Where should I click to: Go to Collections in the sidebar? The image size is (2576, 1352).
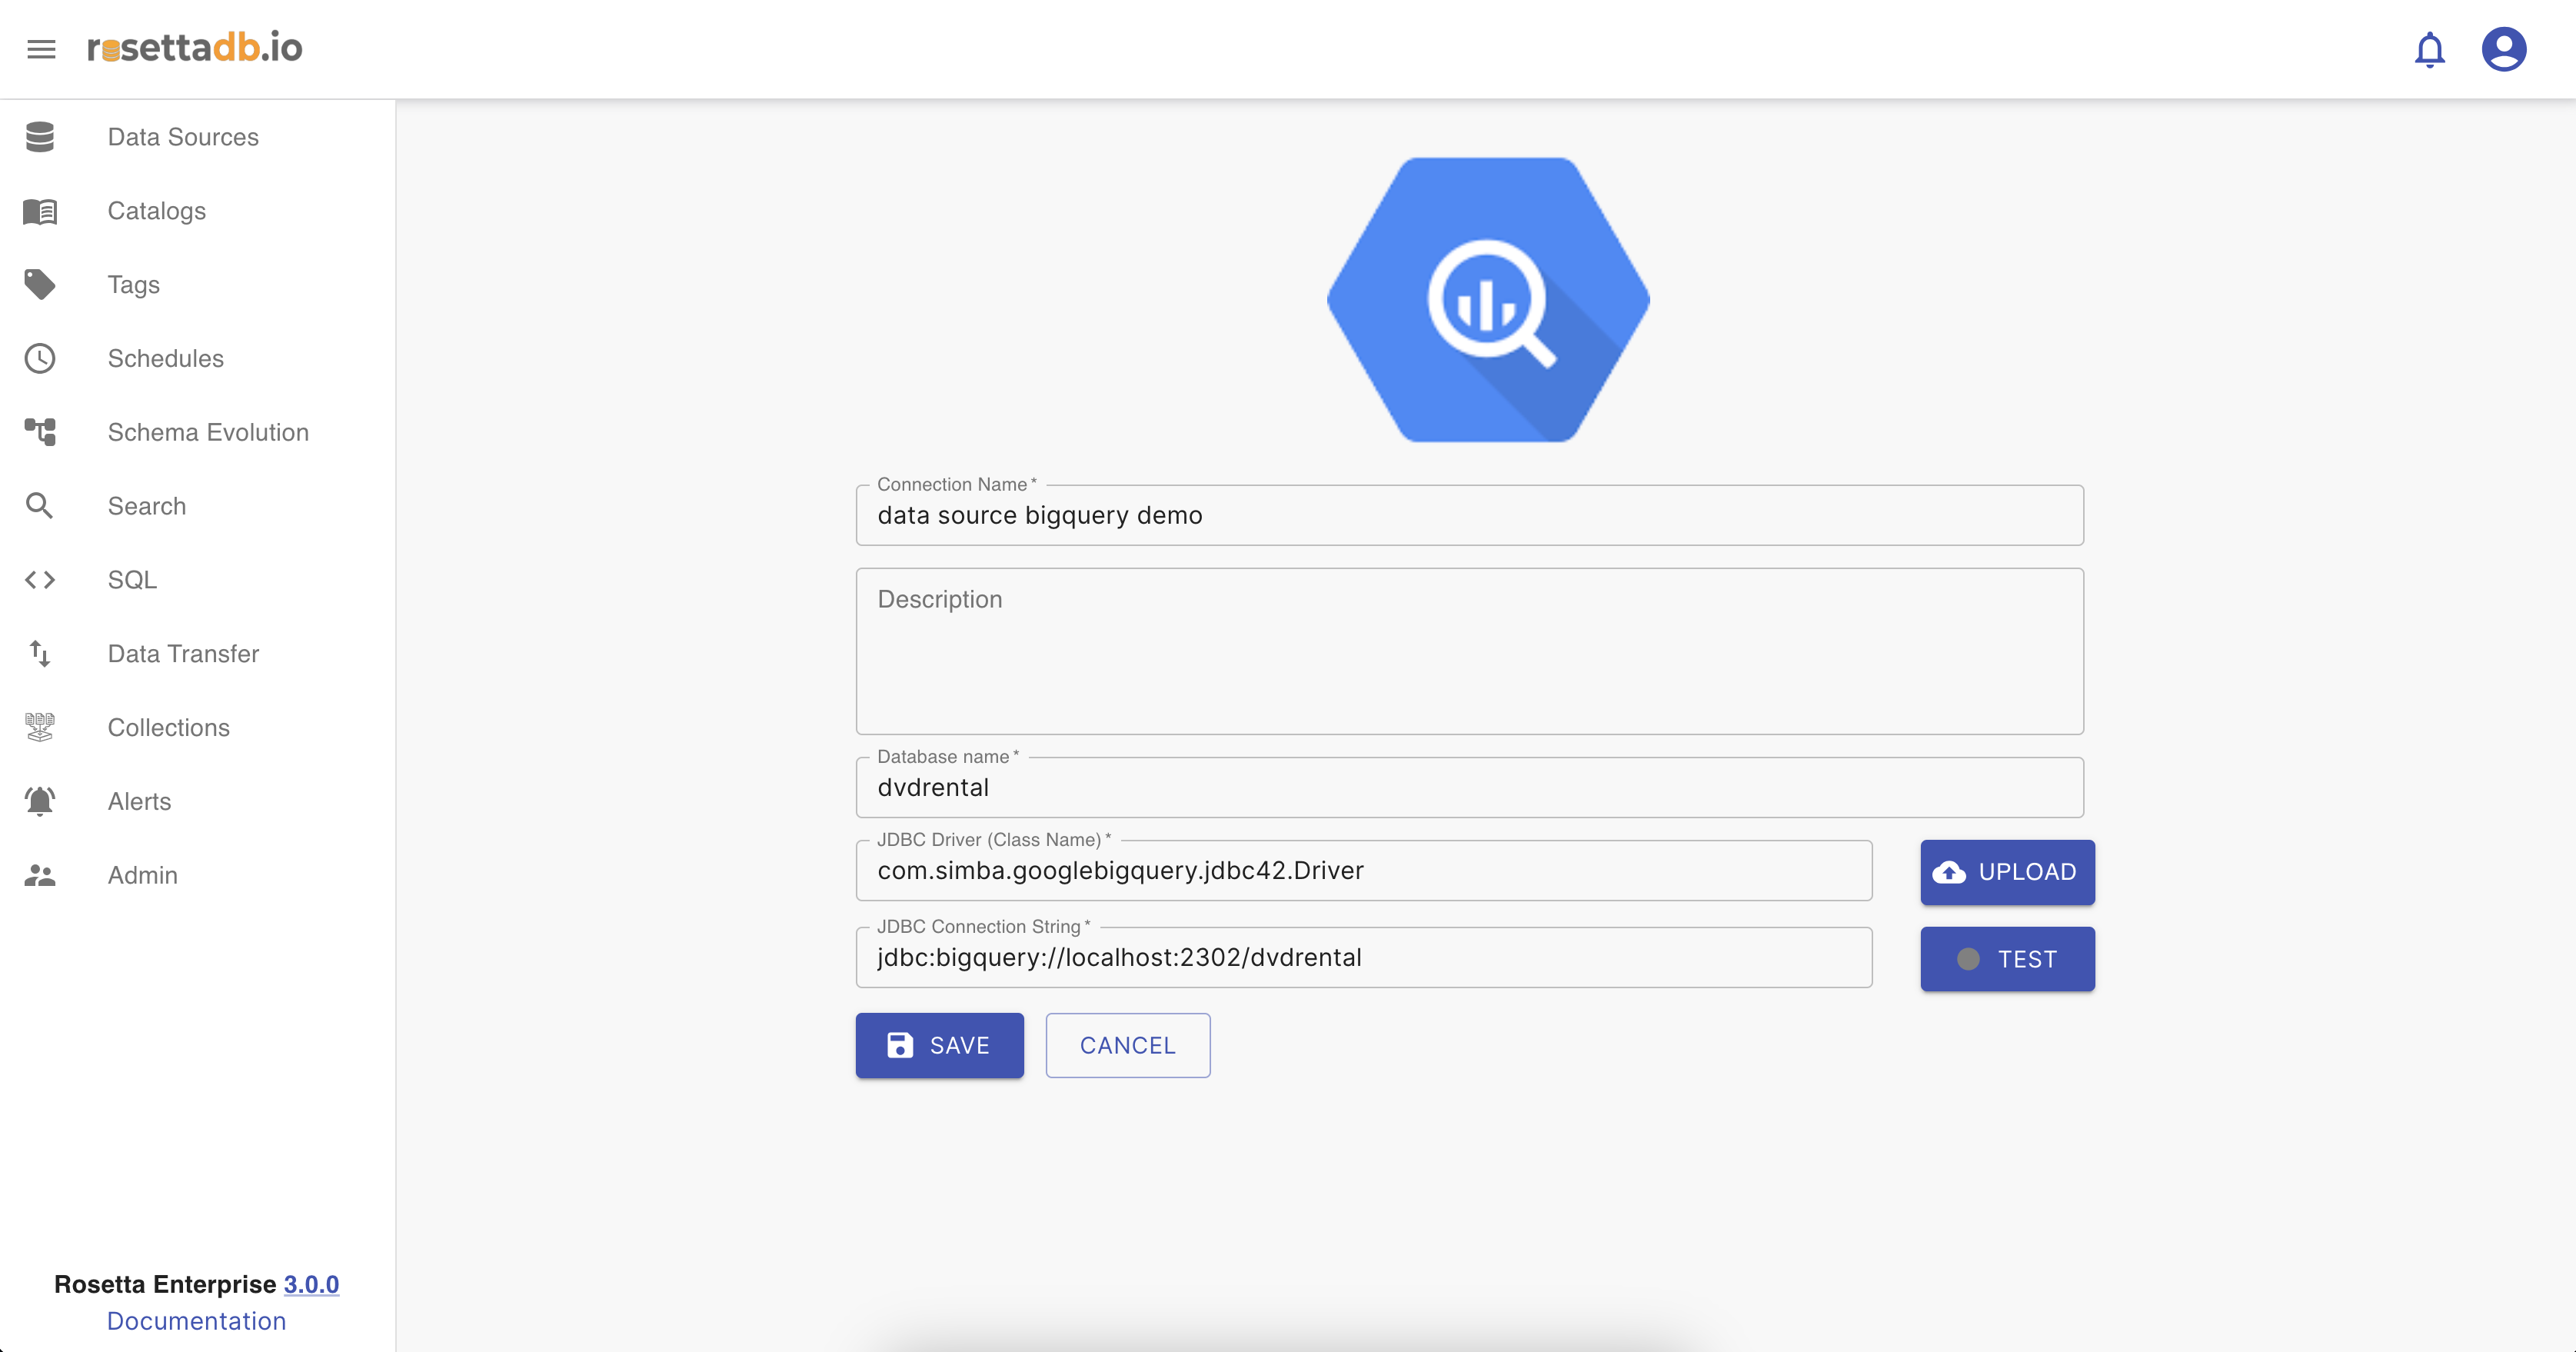tap(168, 728)
